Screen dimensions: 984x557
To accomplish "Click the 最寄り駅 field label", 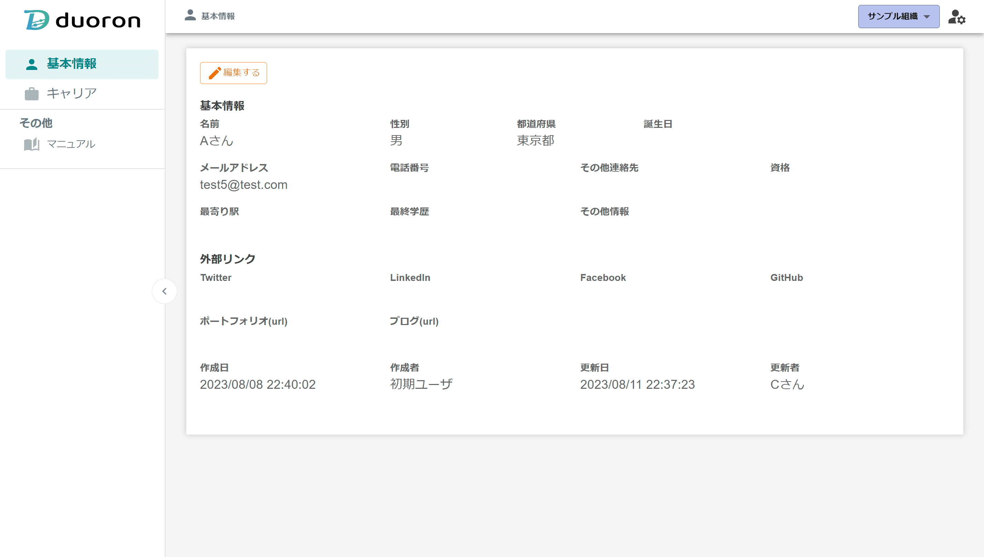I will [220, 212].
